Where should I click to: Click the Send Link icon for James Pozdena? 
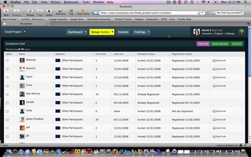[214, 119]
